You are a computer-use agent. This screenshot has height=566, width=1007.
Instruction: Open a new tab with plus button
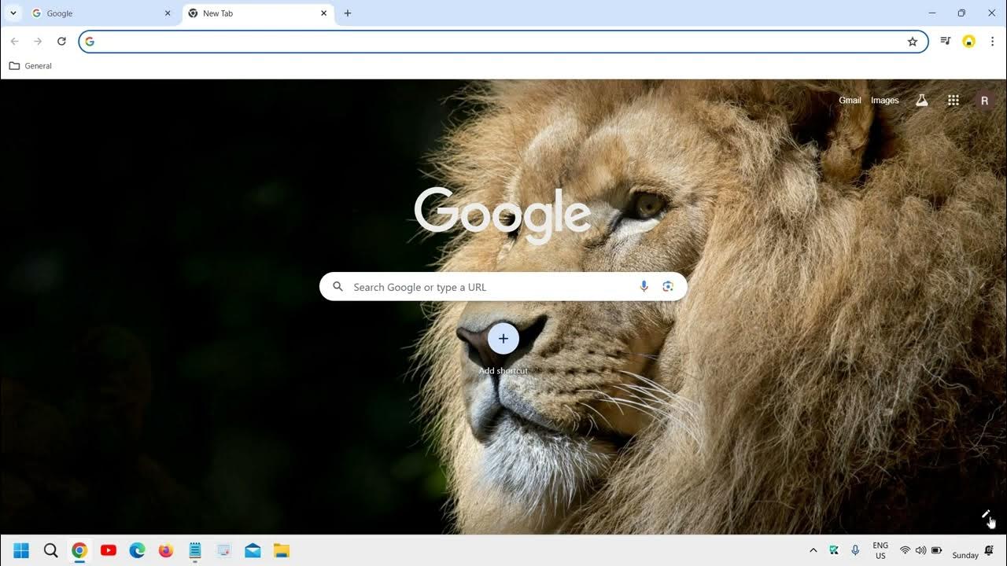tap(348, 13)
